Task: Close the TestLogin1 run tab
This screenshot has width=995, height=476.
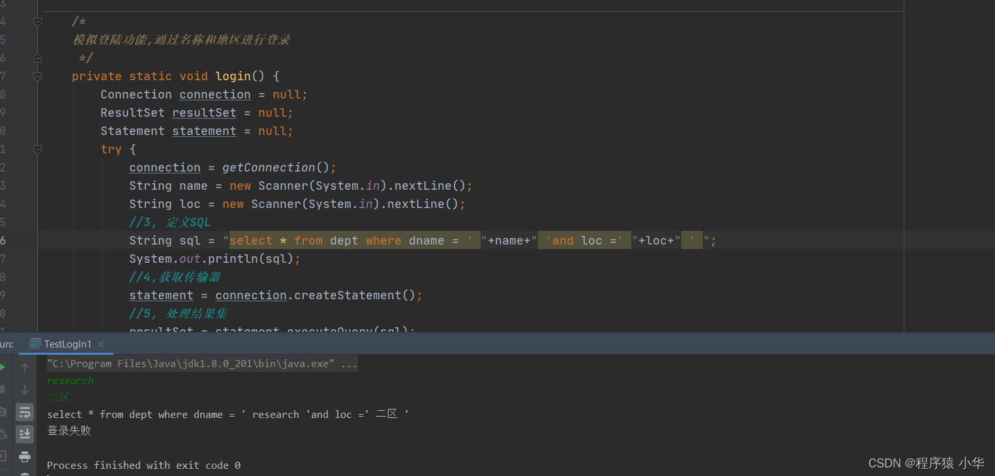Action: (101, 344)
